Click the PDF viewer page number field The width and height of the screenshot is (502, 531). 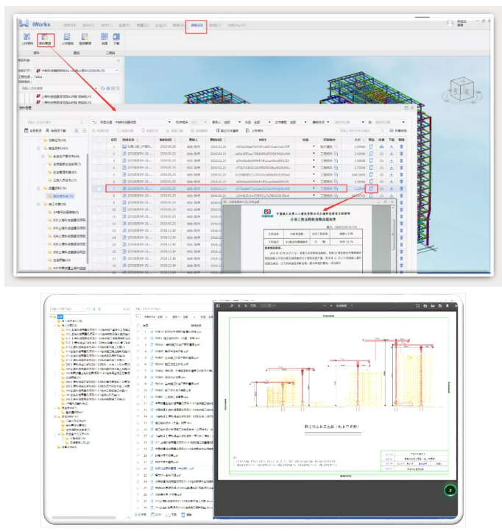(x=266, y=306)
